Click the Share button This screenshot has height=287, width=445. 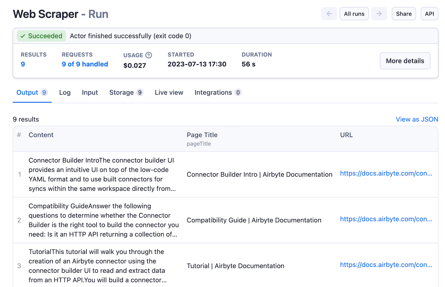pos(404,14)
